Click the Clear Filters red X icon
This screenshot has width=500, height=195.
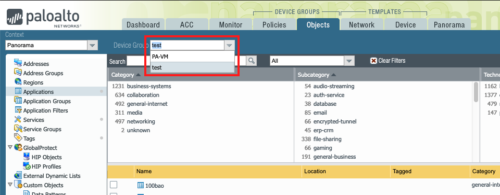pyautogui.click(x=373, y=61)
